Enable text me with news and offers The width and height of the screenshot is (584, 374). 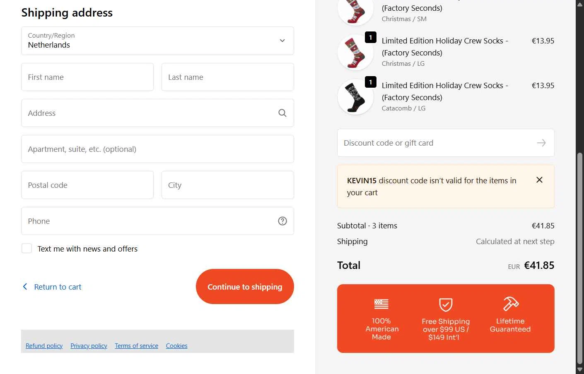[27, 249]
